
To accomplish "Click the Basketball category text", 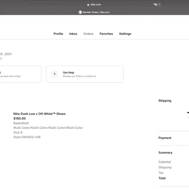I will (21, 123).
